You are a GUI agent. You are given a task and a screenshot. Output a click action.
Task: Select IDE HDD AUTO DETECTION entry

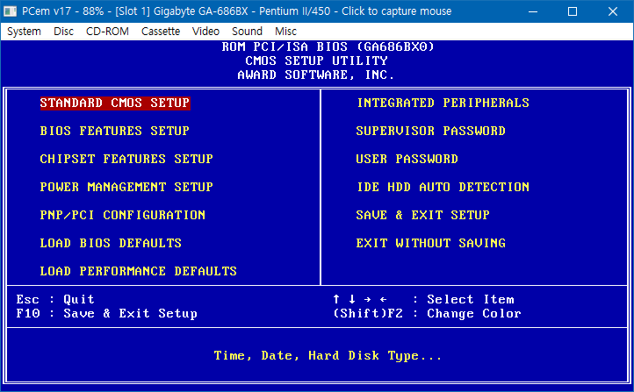(443, 187)
